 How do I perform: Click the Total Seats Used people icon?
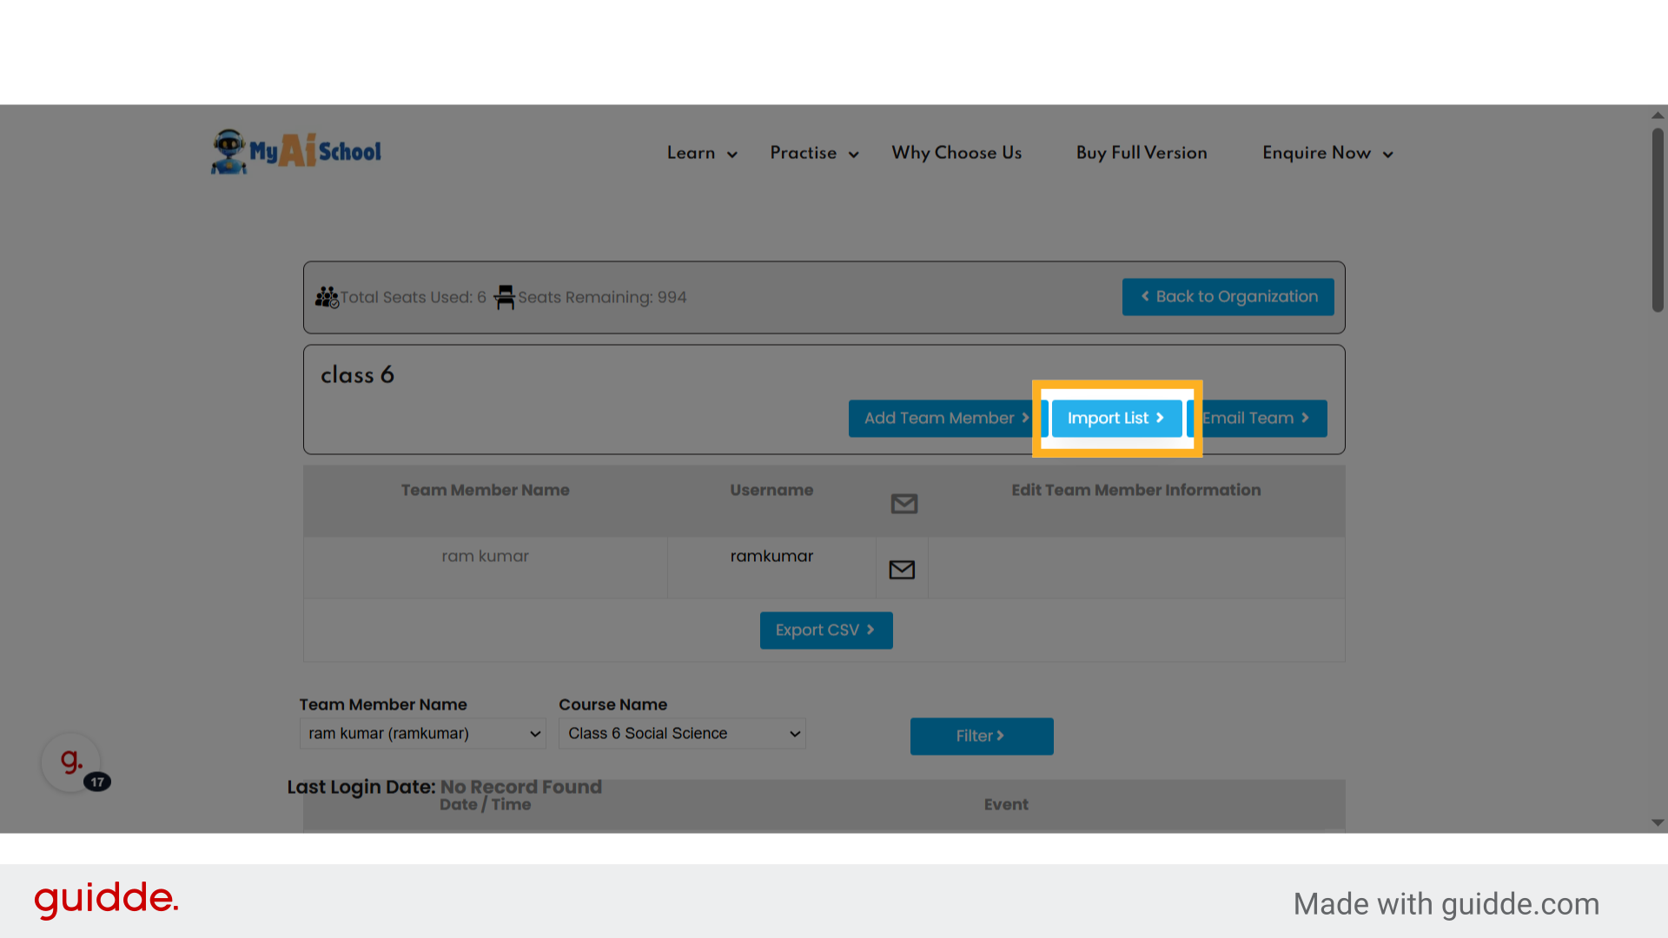click(327, 296)
